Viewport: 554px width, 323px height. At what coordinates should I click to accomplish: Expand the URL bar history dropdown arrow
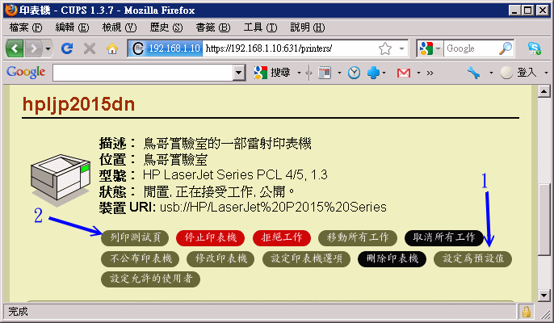tap(401, 48)
